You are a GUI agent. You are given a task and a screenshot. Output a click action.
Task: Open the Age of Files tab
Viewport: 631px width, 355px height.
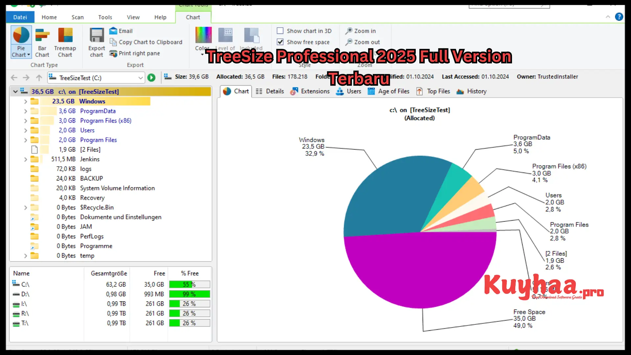388,91
